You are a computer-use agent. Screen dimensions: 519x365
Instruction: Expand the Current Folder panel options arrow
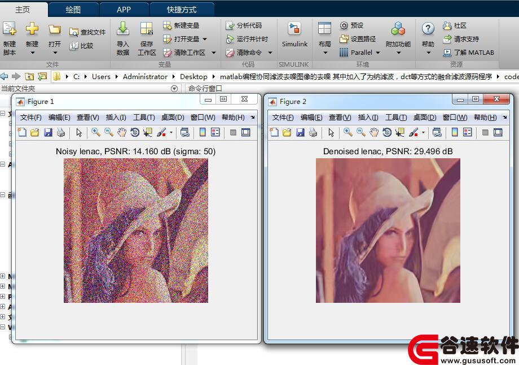pos(174,89)
